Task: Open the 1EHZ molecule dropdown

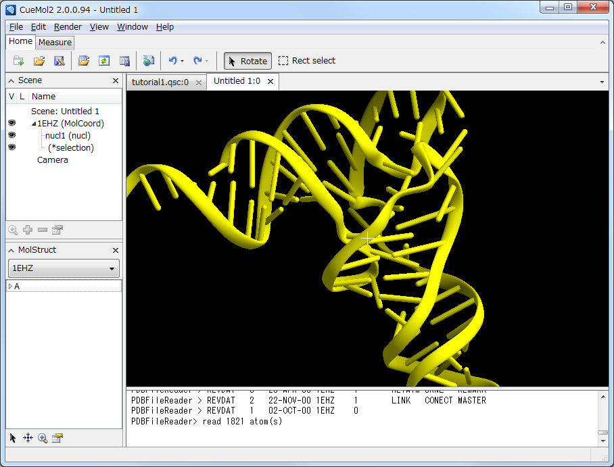Action: pyautogui.click(x=64, y=268)
